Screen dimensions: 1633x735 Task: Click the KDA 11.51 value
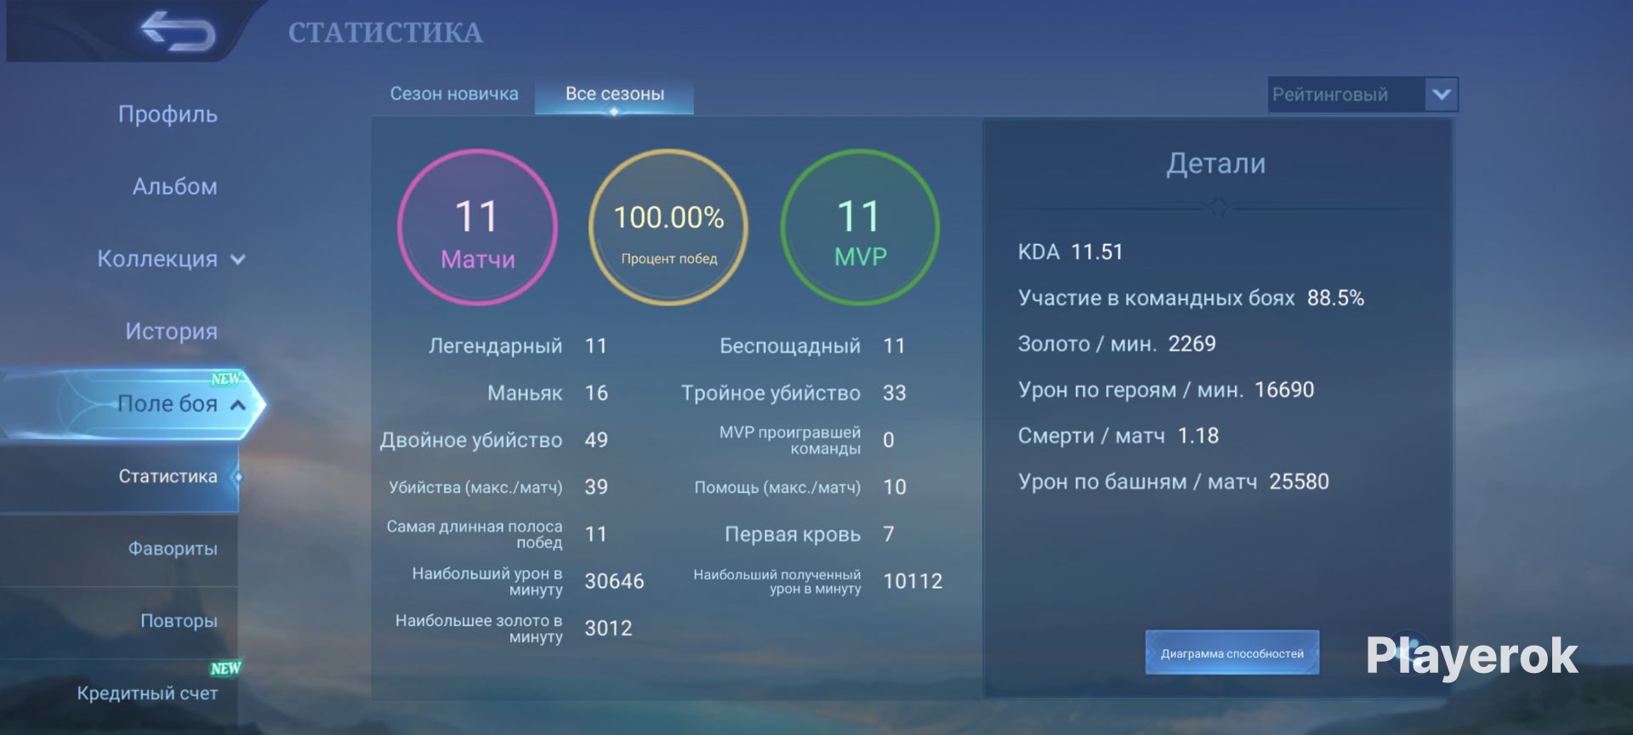1070,252
